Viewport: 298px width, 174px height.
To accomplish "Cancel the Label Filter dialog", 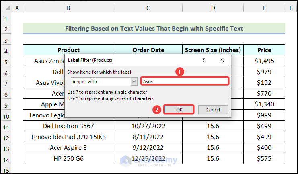I will pos(213,110).
